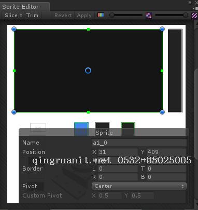This screenshot has width=198, height=210.
Task: Click the Pivot label
Action: [30, 186]
